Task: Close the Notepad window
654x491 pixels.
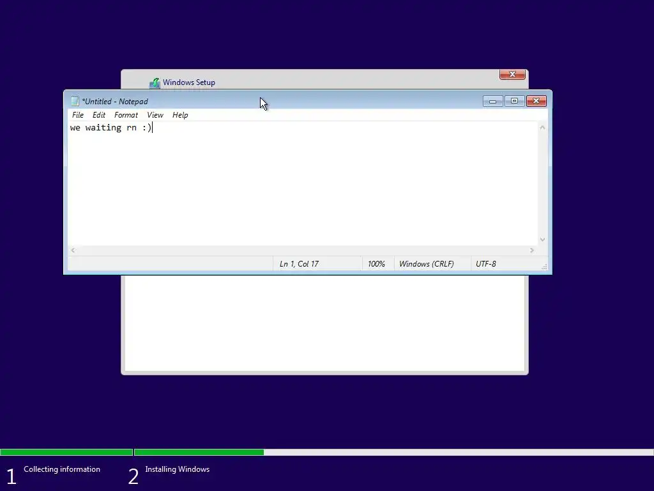Action: (536, 101)
